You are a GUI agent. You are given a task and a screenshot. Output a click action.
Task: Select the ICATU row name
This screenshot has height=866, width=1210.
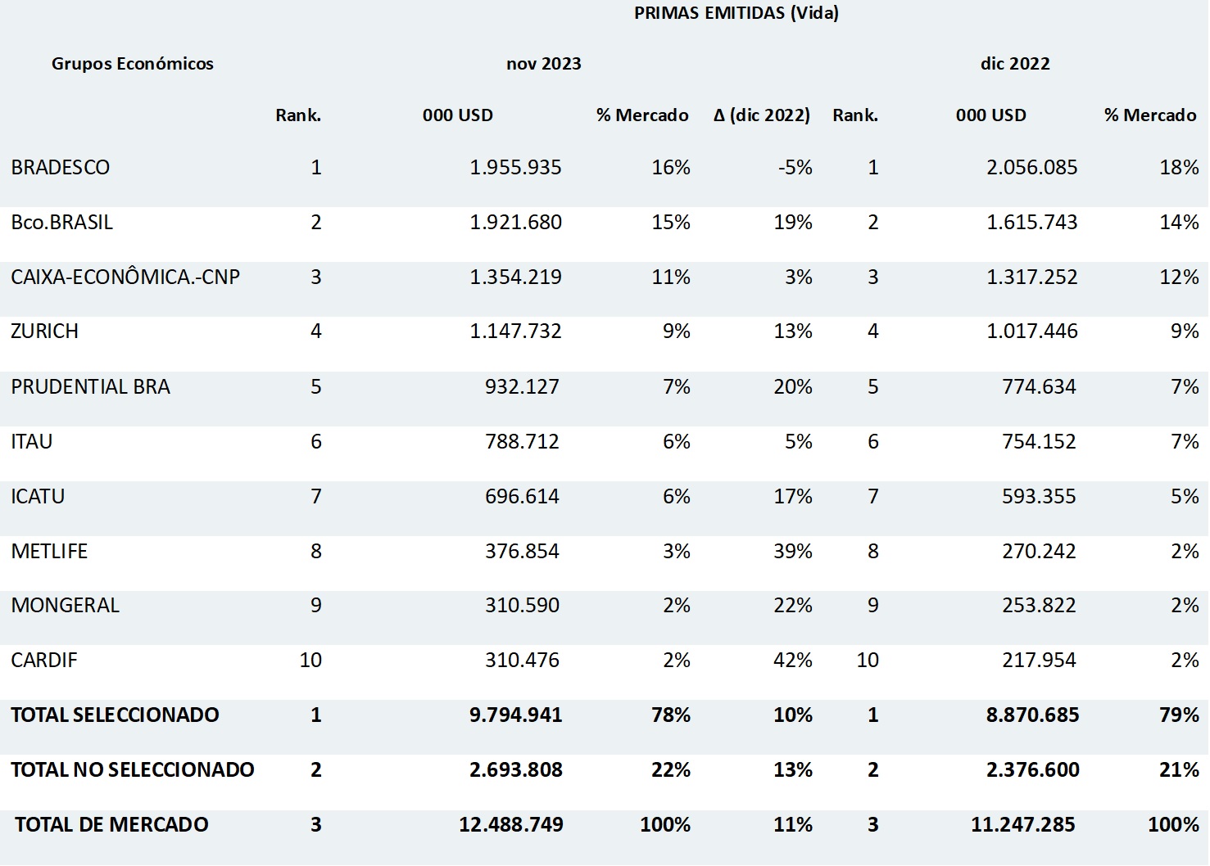click(x=38, y=496)
